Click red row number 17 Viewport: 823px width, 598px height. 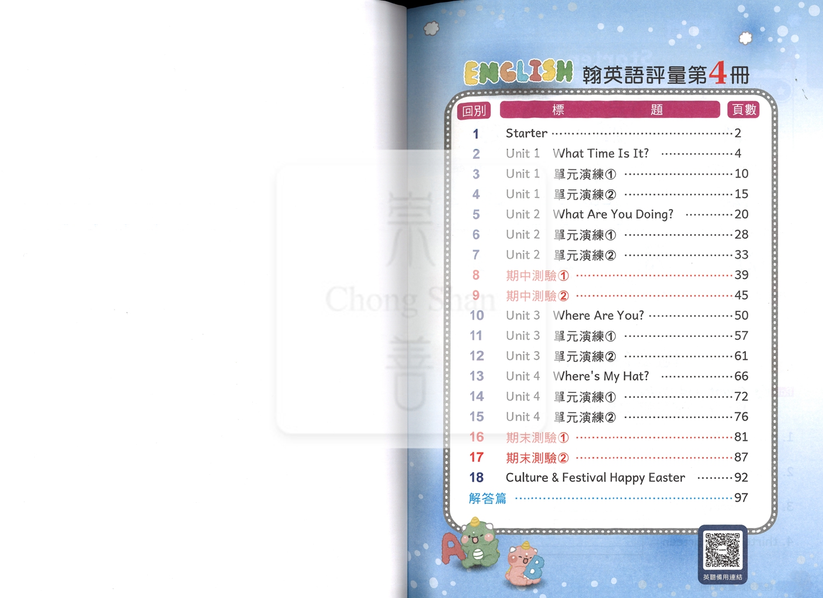tap(477, 457)
